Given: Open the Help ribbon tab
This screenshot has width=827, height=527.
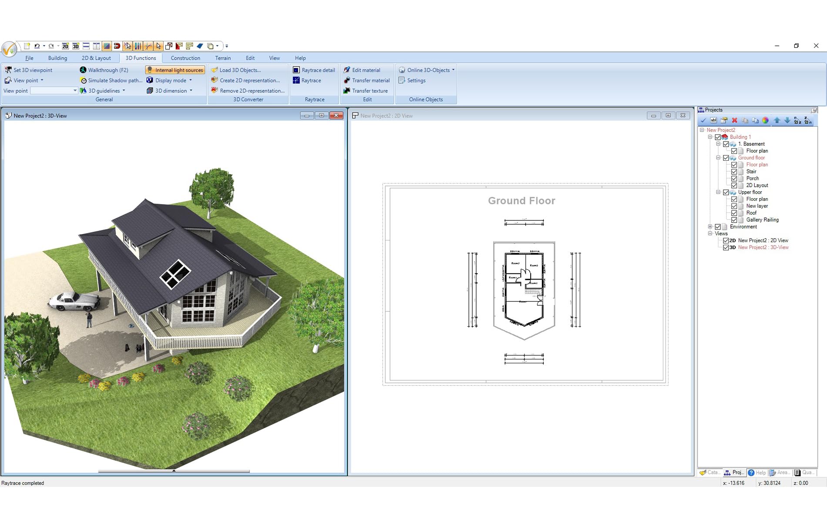Looking at the screenshot, I should click(300, 58).
